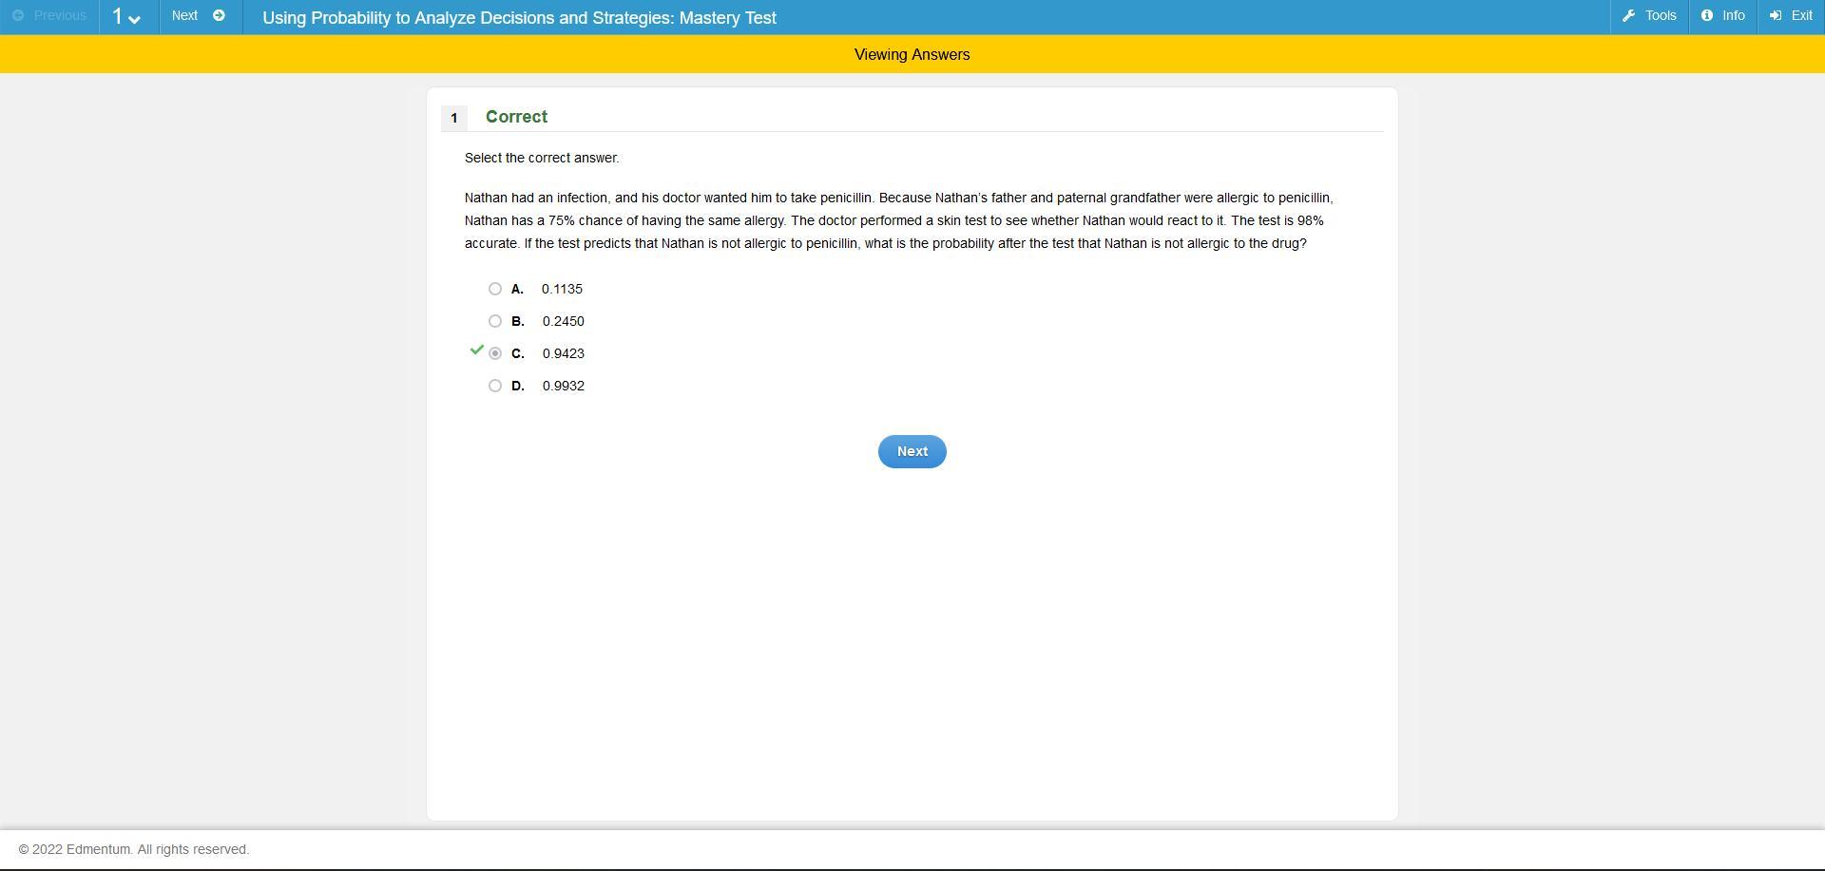Select the radio button for answer C
Image resolution: width=1825 pixels, height=871 pixels.
[x=495, y=353]
